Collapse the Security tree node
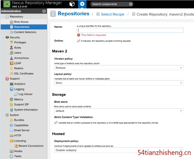The image size is (194, 159). point(3,37)
